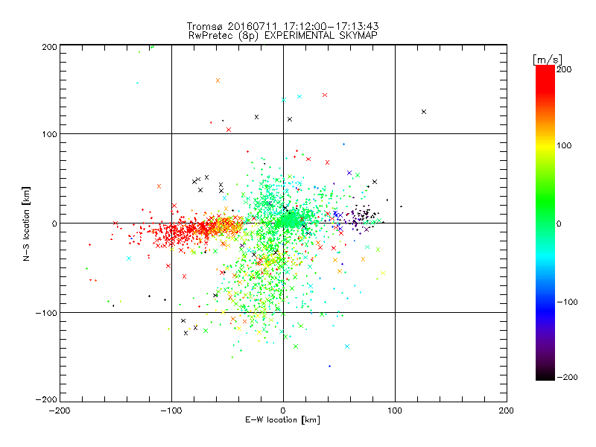
Task: Click the y-axis tick label '100' at left
Action: click(50, 134)
